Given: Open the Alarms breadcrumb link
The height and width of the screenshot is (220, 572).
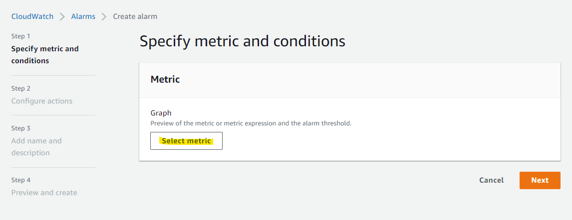Looking at the screenshot, I should [83, 16].
